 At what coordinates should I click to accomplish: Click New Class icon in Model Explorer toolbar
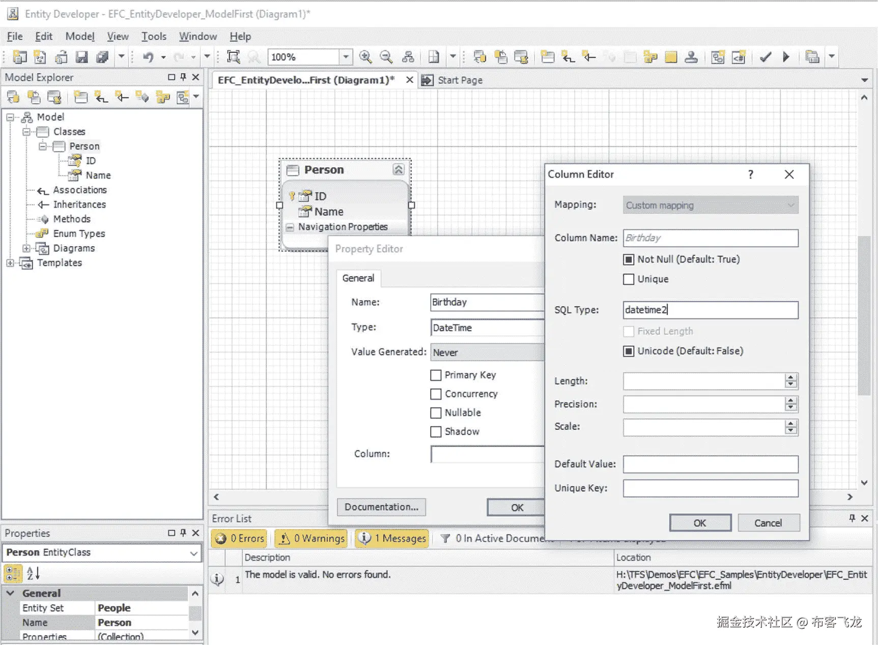pyautogui.click(x=80, y=97)
